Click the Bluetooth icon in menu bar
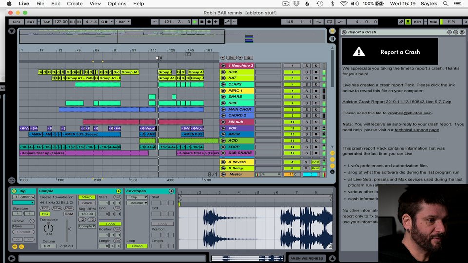Screen dimensions: 468x263 point(332,3)
